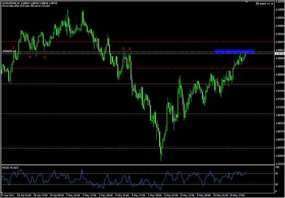This screenshot has height=198, width=285.
Task: Click the 1.06525 price axis label
Action: pyautogui.click(x=280, y=123)
